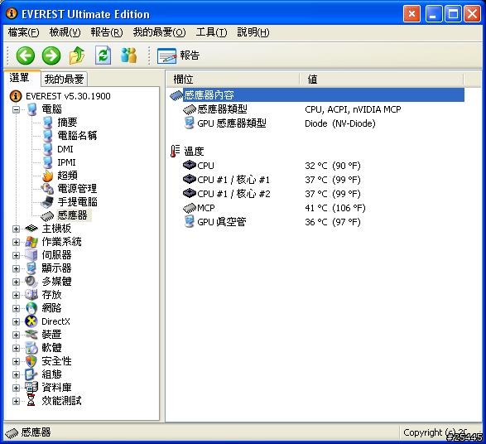Switch to the 選單 tab
Viewport: 486px width, 444px height.
pyautogui.click(x=22, y=78)
